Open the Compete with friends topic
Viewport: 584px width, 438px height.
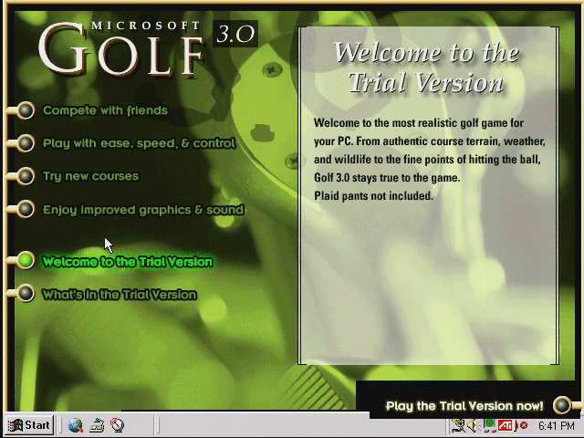click(x=105, y=110)
